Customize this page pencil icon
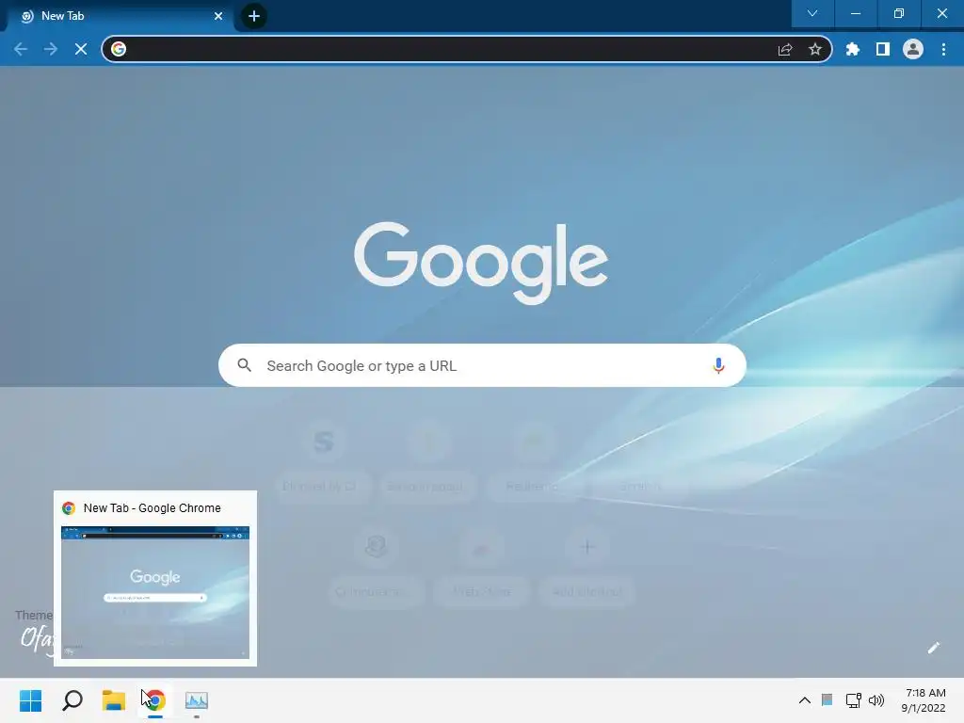Viewport: 964px width, 723px height. (x=933, y=648)
